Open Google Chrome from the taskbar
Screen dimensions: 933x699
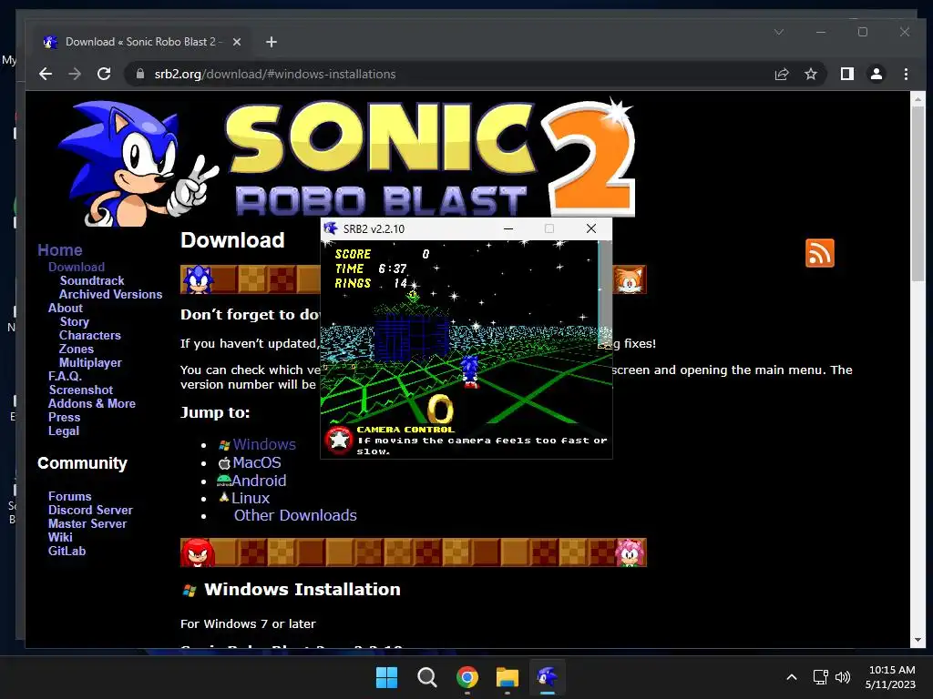click(467, 677)
